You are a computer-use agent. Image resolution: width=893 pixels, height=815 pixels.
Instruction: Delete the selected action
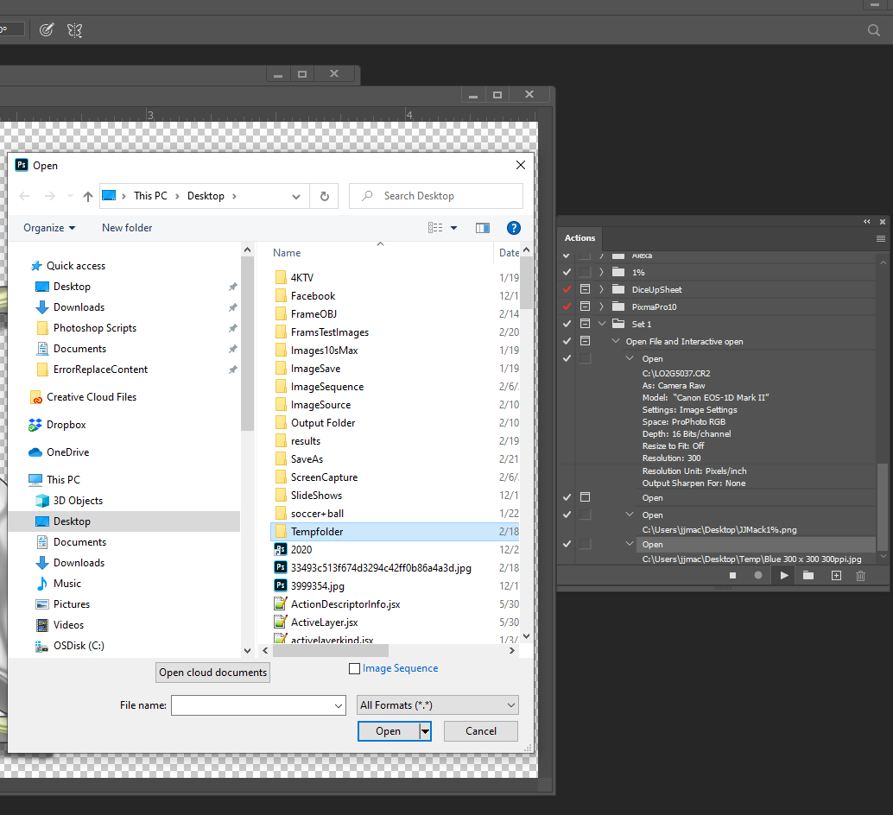(860, 575)
